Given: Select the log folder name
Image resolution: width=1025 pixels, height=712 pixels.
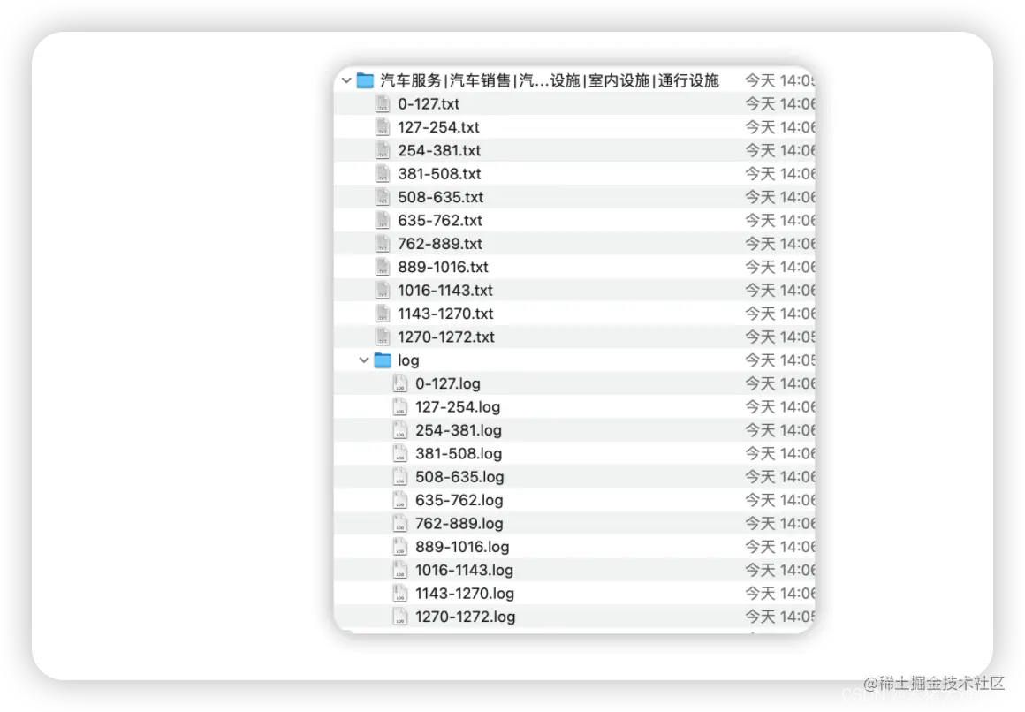Looking at the screenshot, I should point(408,360).
